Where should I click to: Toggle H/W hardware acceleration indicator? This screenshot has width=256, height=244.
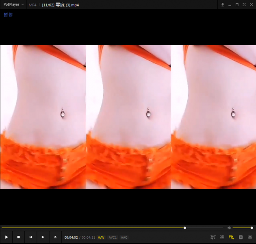101,237
